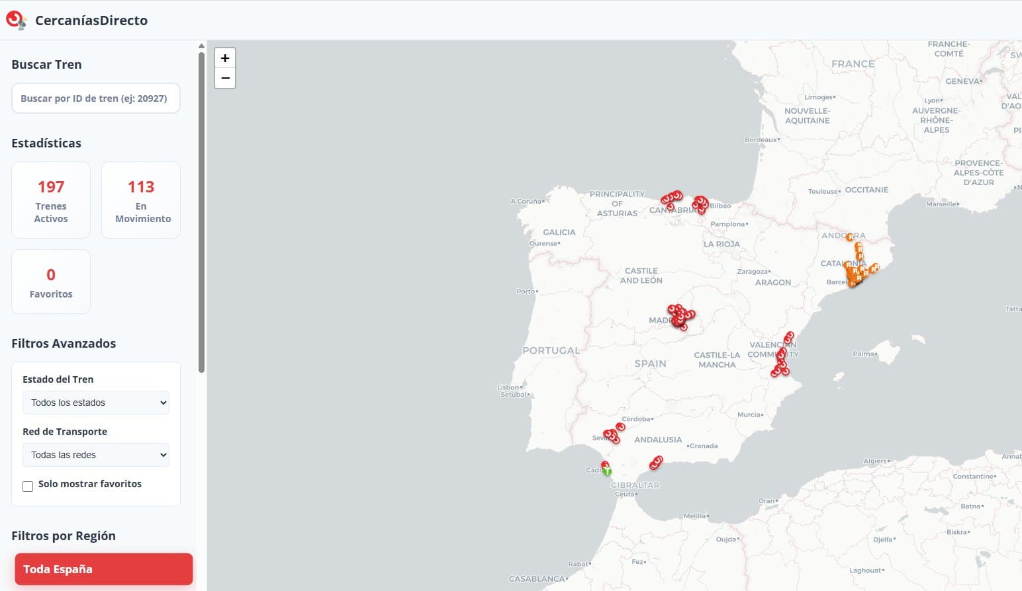Click the orange train marker near Andorra
The image size is (1022, 591).
tap(850, 237)
